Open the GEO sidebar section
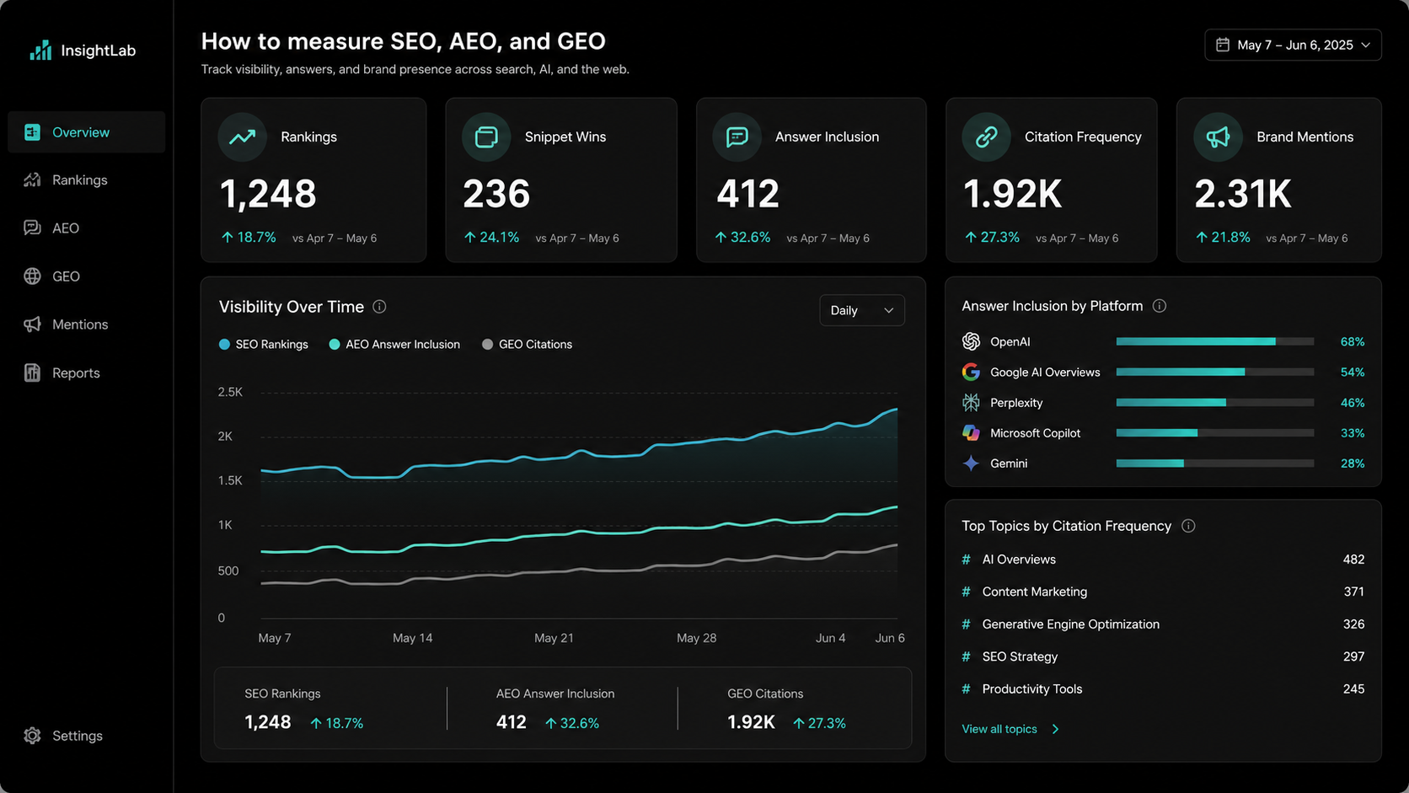The height and width of the screenshot is (793, 1409). (x=66, y=276)
